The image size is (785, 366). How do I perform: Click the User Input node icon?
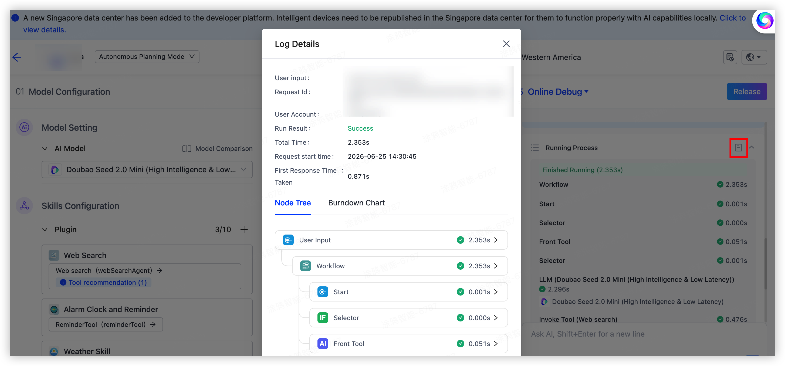[x=288, y=240]
